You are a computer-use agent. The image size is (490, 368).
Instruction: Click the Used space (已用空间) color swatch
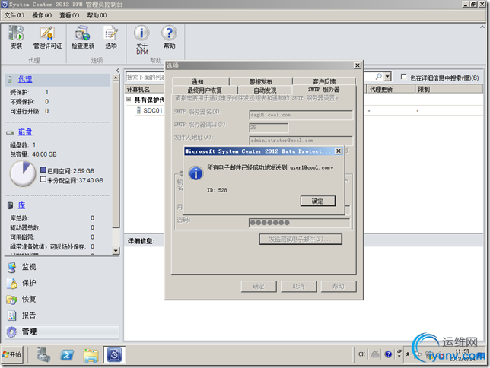(x=43, y=170)
